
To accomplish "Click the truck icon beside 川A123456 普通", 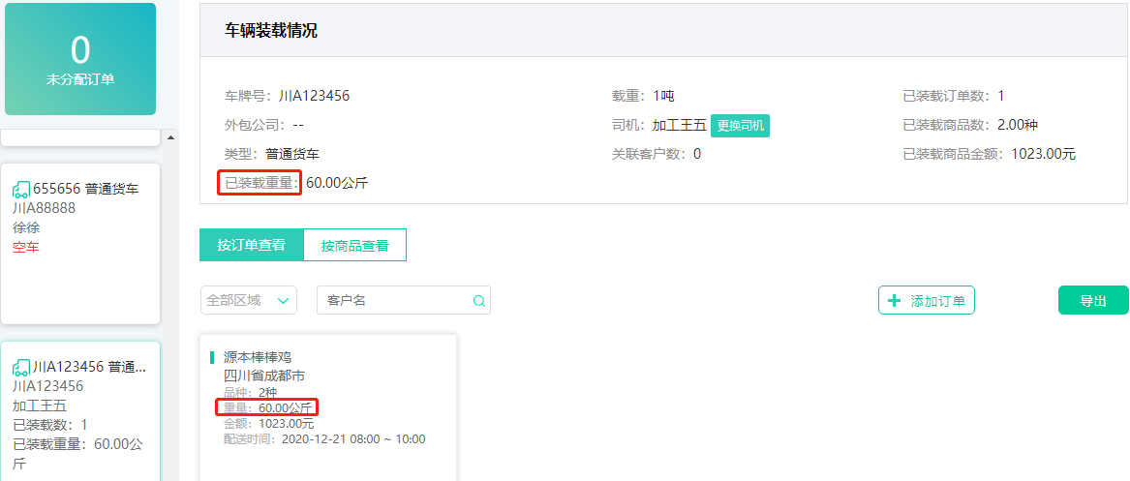I will tap(21, 368).
